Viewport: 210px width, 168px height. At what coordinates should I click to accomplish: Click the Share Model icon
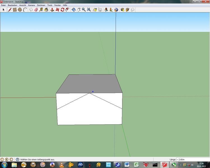pyautogui.click(x=127, y=10)
